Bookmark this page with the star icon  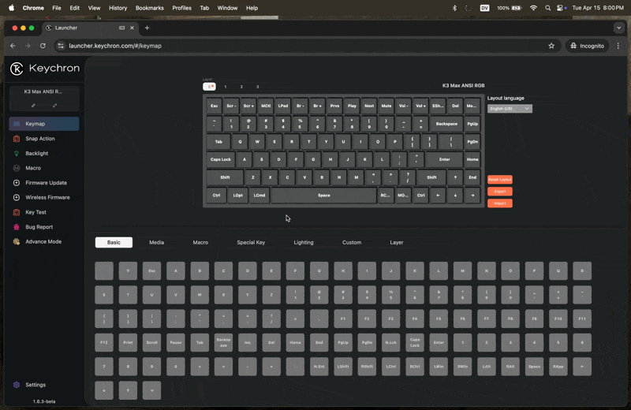551,46
